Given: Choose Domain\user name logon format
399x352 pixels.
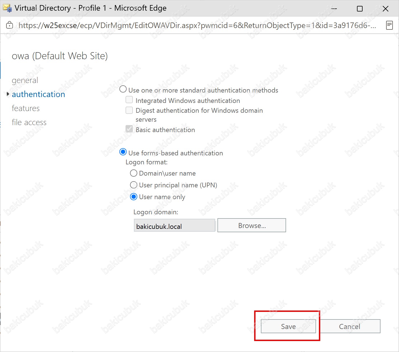Looking at the screenshot, I should pos(134,173).
